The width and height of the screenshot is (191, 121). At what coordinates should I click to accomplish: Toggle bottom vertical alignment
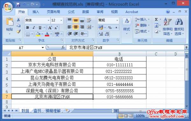pyautogui.click(x=82, y=20)
